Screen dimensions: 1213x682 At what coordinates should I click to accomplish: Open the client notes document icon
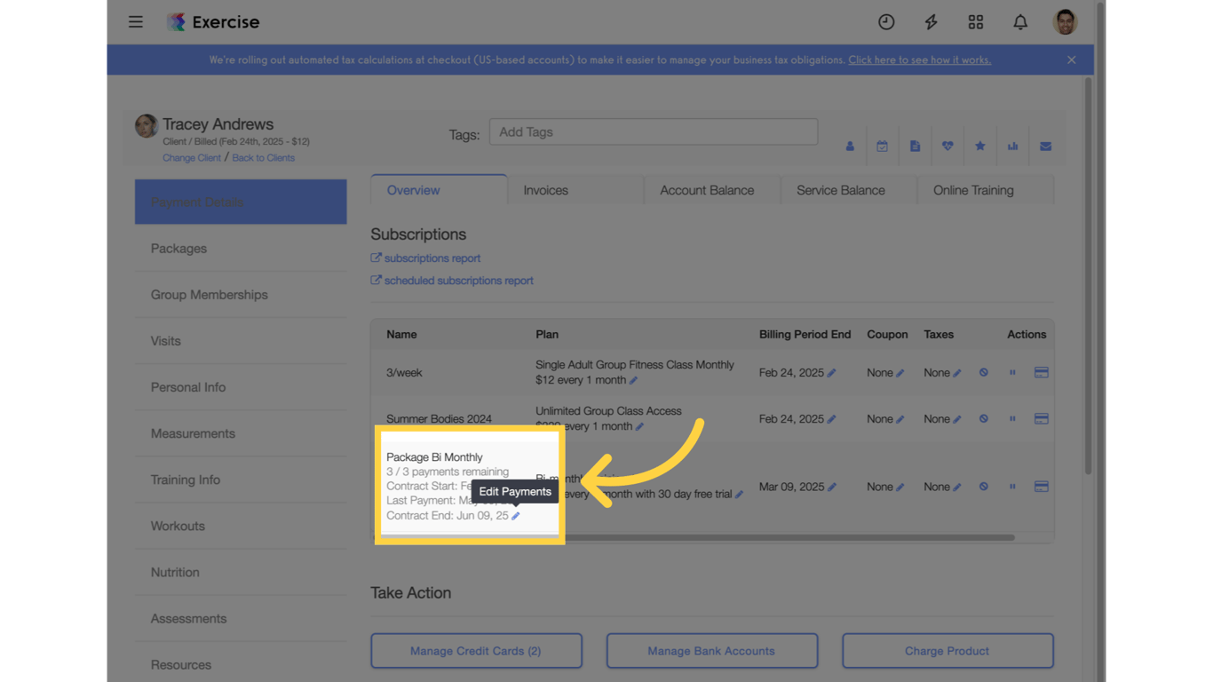coord(916,146)
